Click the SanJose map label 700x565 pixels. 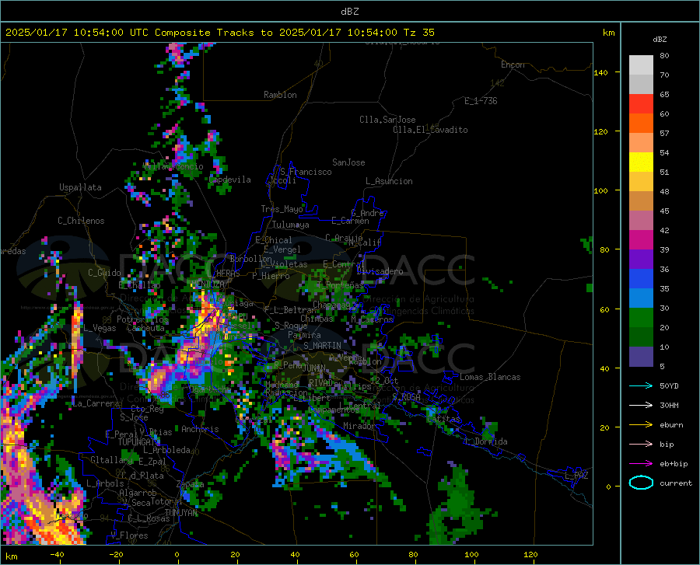pos(348,162)
